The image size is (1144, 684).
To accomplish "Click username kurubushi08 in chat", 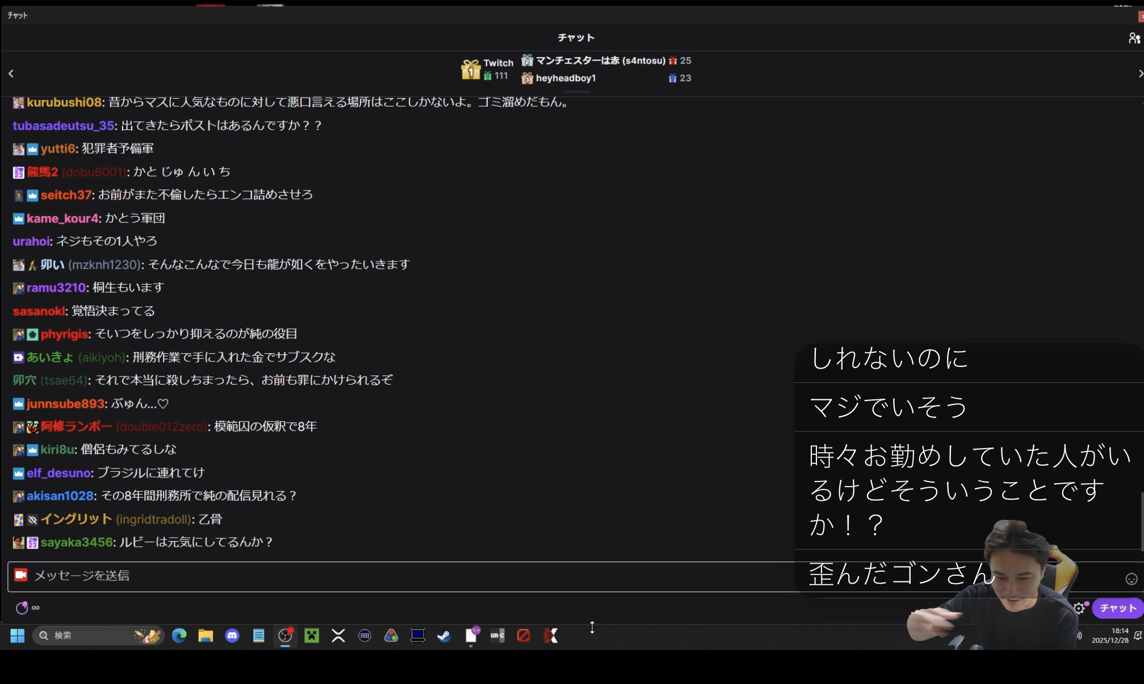I will click(x=64, y=103).
